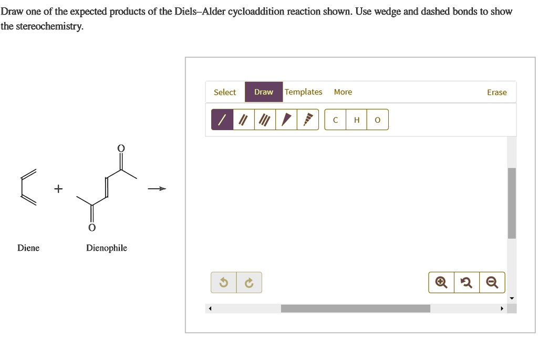Pick the carbon atom button
This screenshot has height=342, width=538.
pos(335,120)
